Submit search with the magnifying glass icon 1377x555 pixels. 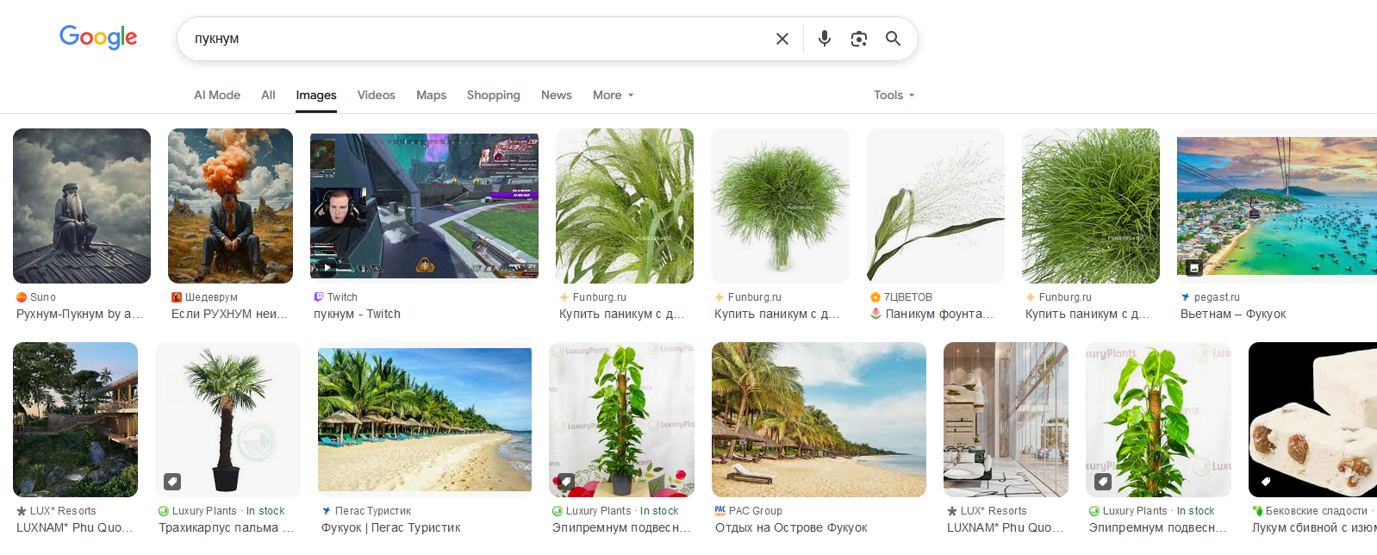(893, 39)
